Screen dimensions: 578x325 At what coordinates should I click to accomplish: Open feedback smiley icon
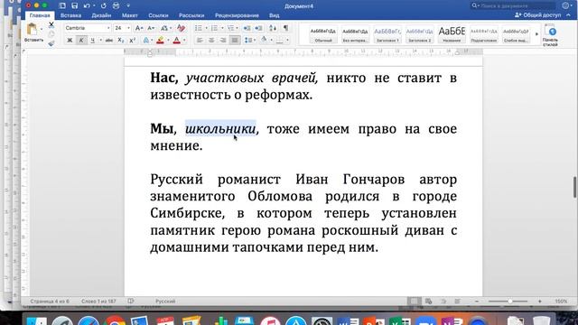[x=566, y=5]
